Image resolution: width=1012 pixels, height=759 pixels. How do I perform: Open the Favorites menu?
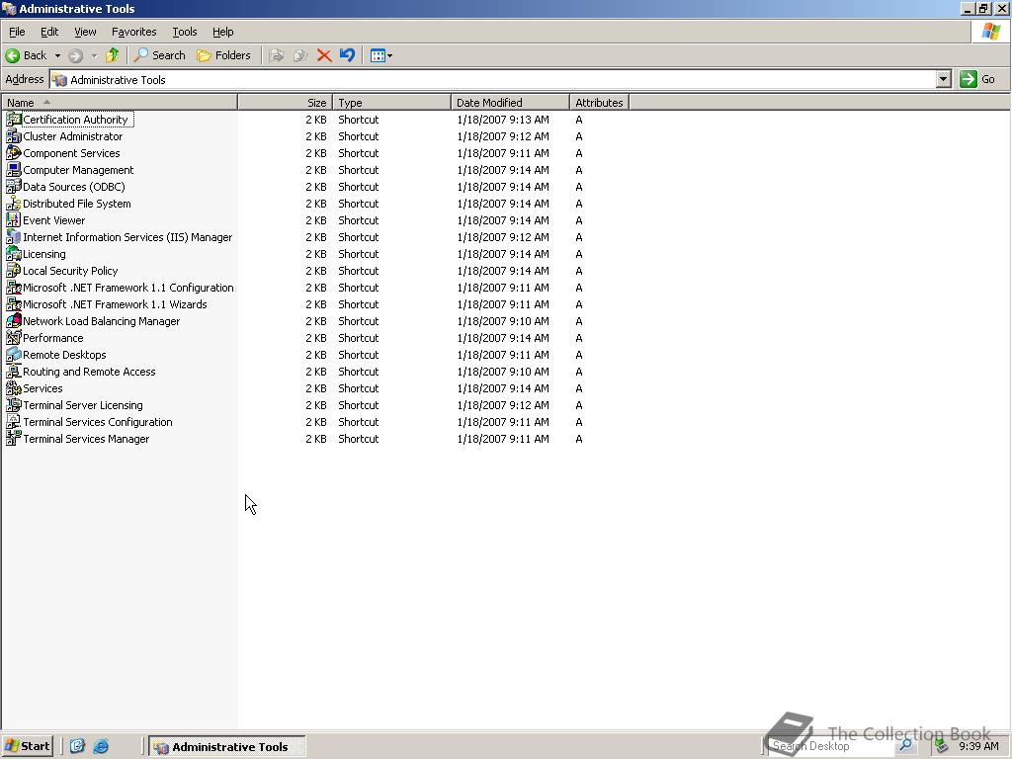click(133, 32)
